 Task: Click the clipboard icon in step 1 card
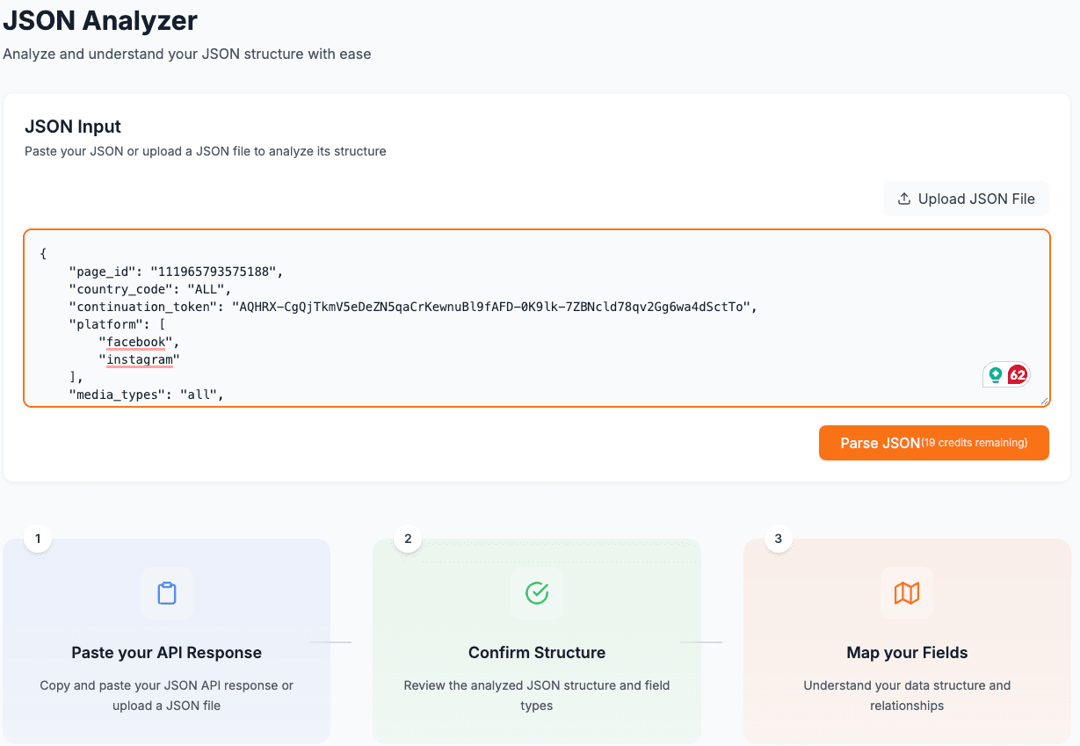166,593
